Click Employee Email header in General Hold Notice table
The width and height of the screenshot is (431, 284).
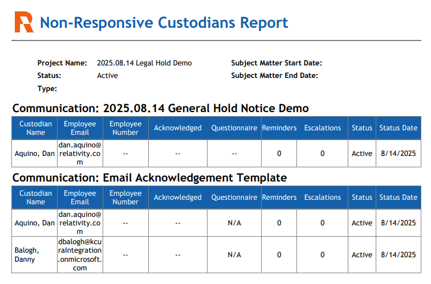point(80,128)
